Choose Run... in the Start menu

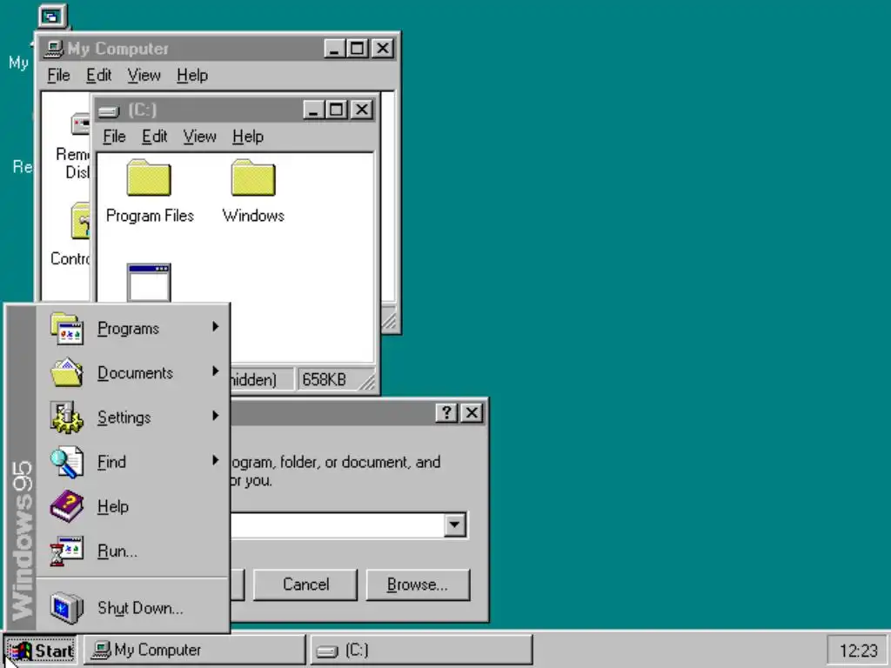tap(134, 551)
